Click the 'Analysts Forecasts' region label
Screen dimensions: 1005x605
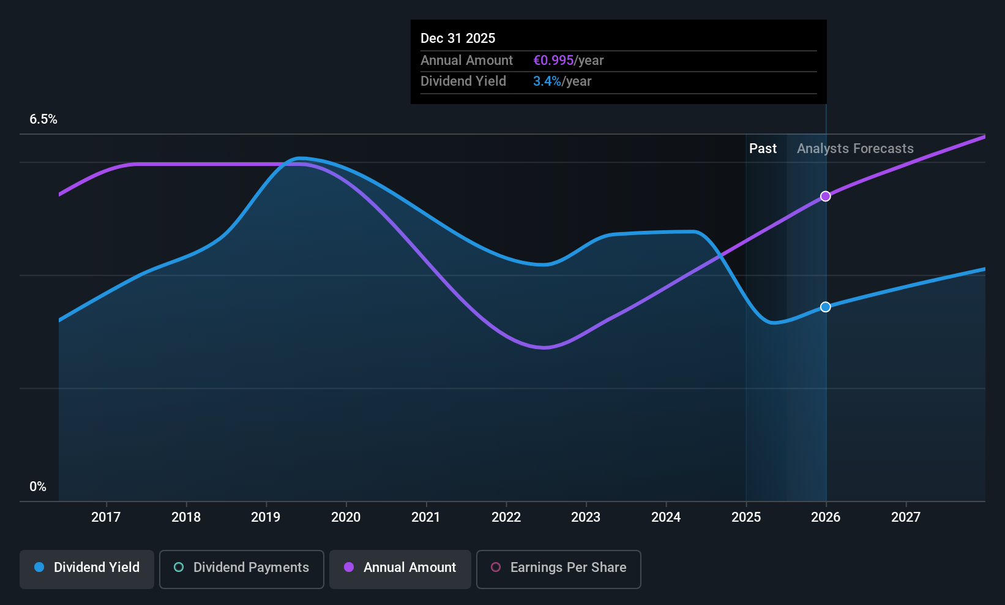(855, 149)
